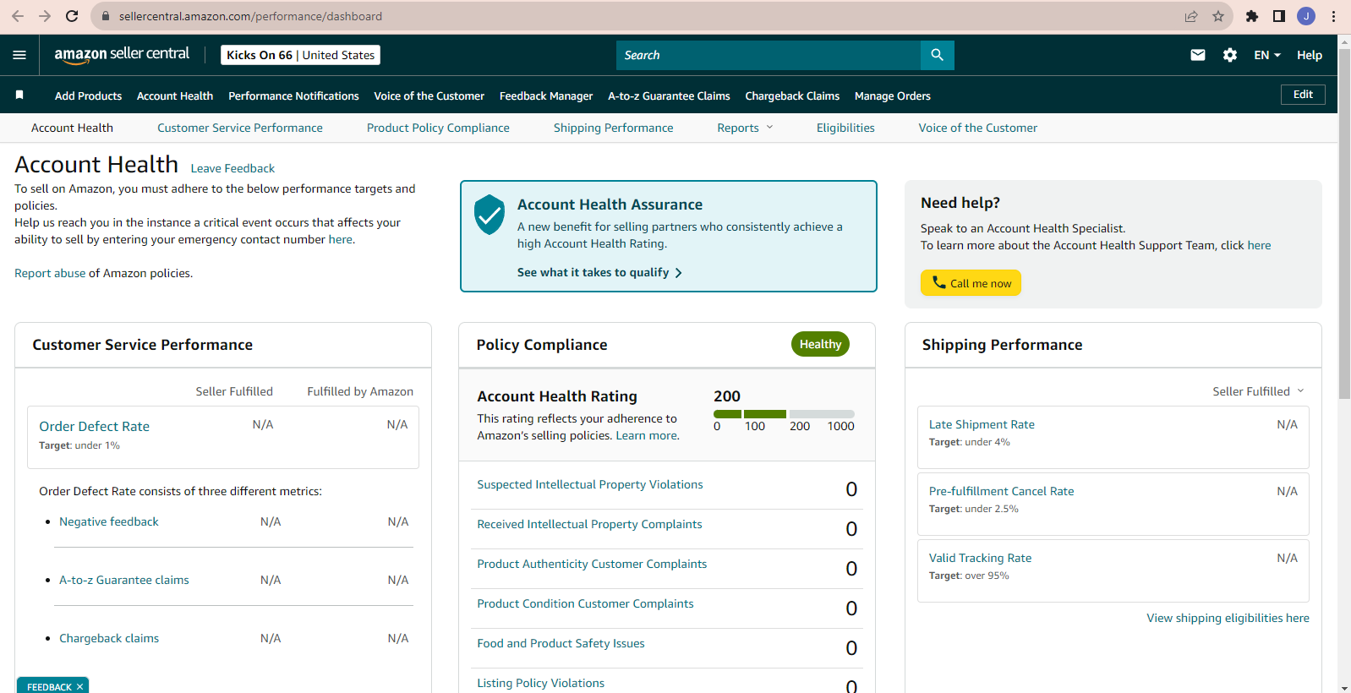1351x693 pixels.
Task: Click the Account Health Rating progress bar
Action: click(784, 414)
